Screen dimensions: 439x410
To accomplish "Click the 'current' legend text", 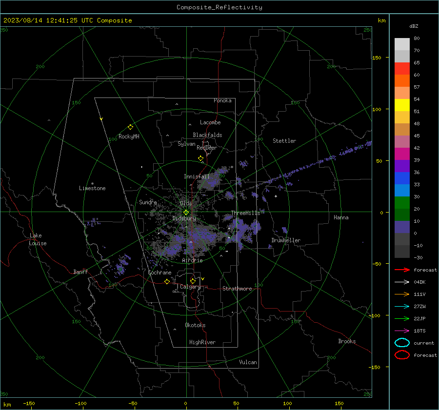I will click(424, 343).
